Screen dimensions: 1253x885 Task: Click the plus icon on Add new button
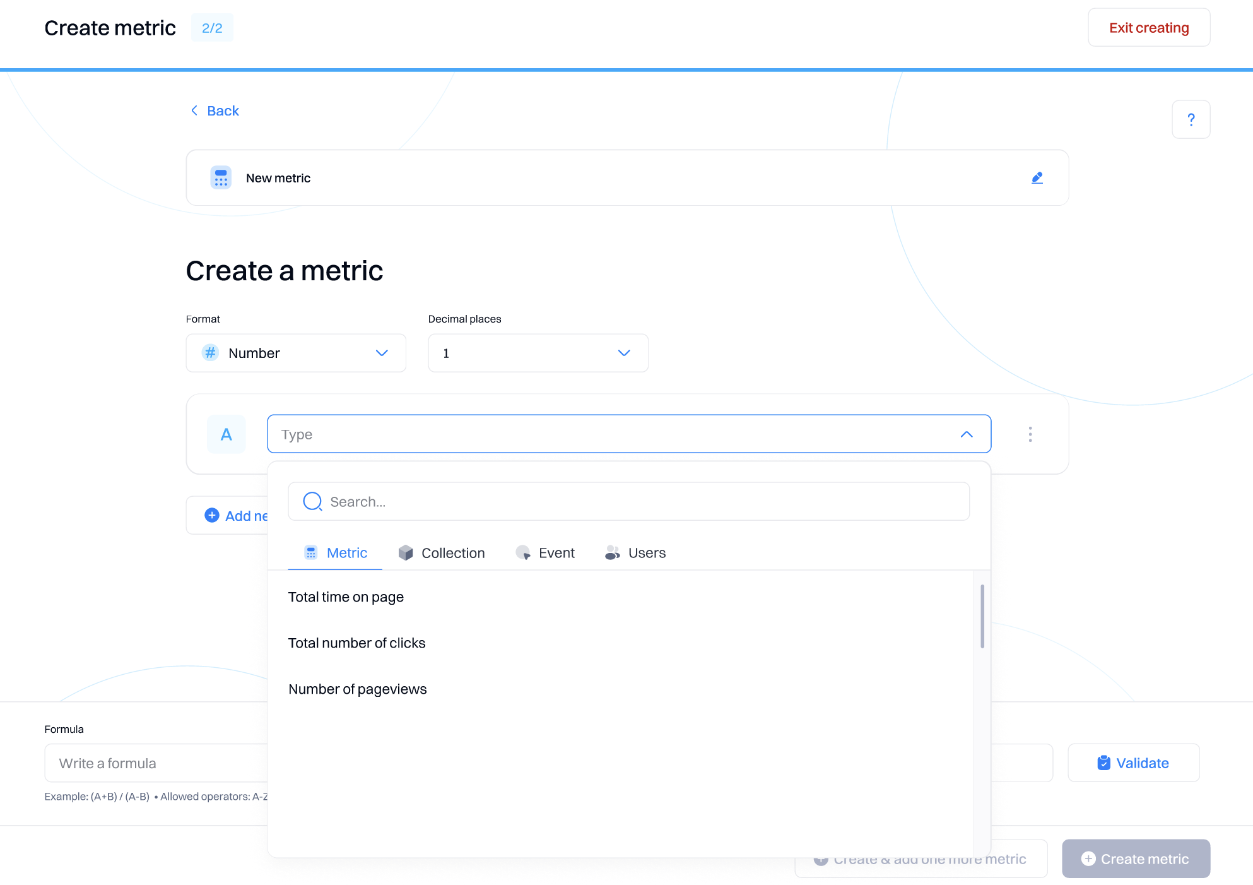212,516
